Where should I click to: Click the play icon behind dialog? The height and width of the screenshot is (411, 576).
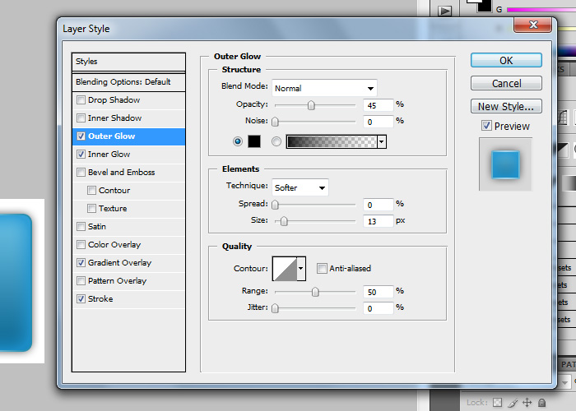coord(444,11)
